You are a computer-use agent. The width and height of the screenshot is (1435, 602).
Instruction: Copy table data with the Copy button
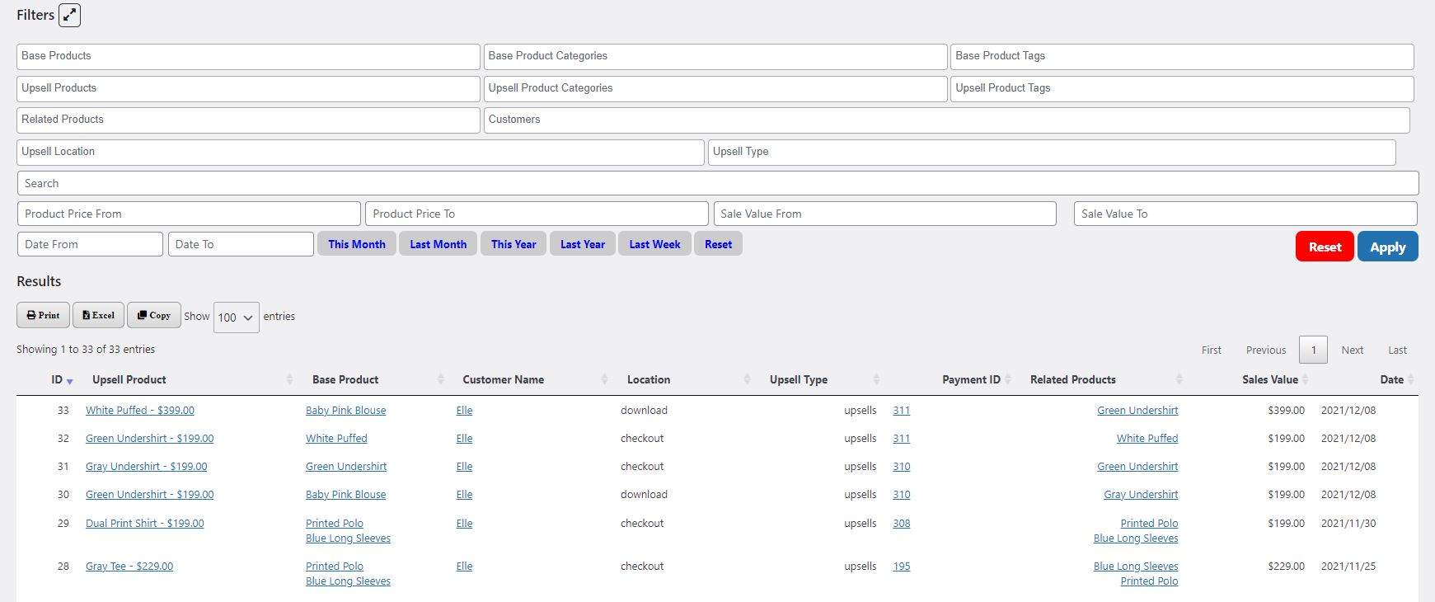[154, 315]
